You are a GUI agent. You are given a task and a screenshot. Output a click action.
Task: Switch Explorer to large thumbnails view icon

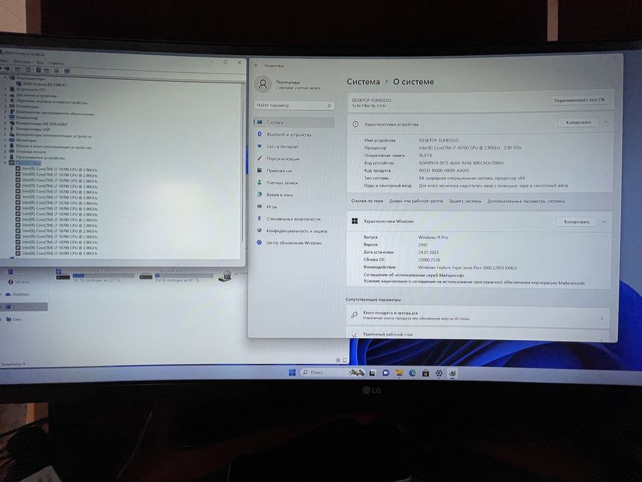coord(345,360)
